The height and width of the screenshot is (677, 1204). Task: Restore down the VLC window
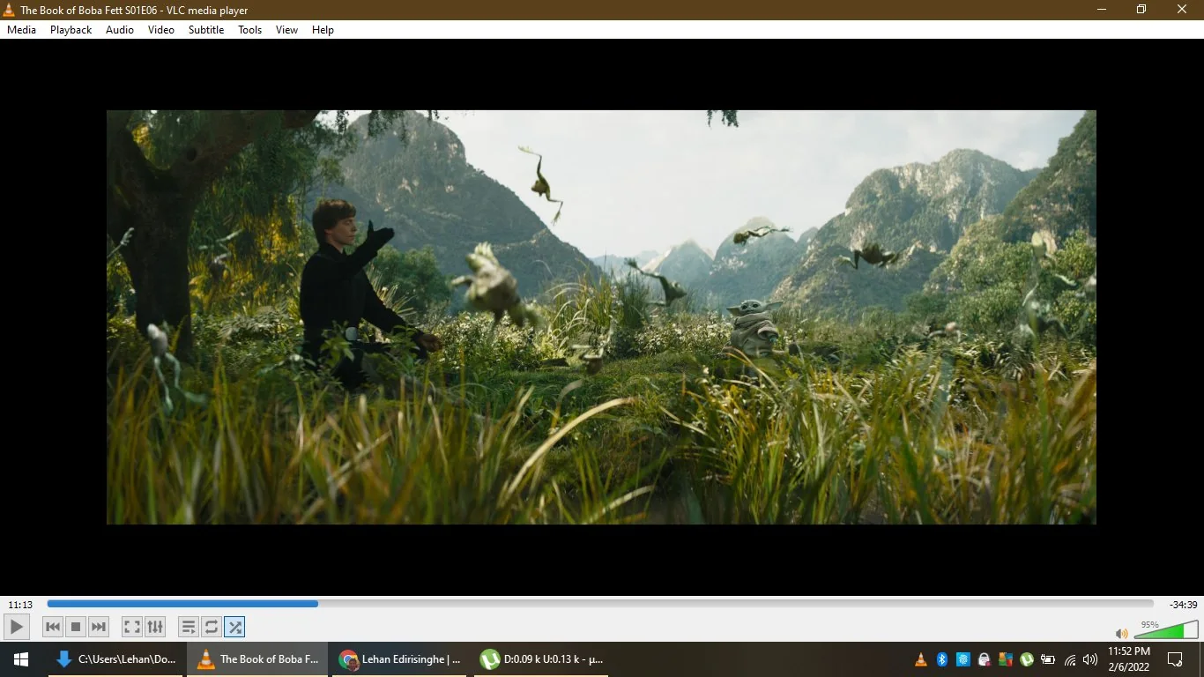(x=1141, y=10)
